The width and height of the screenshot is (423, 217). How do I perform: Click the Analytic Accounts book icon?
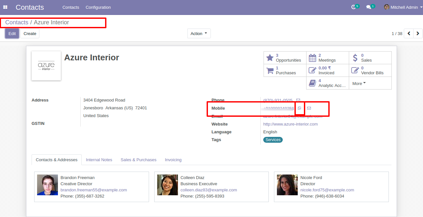(x=312, y=83)
